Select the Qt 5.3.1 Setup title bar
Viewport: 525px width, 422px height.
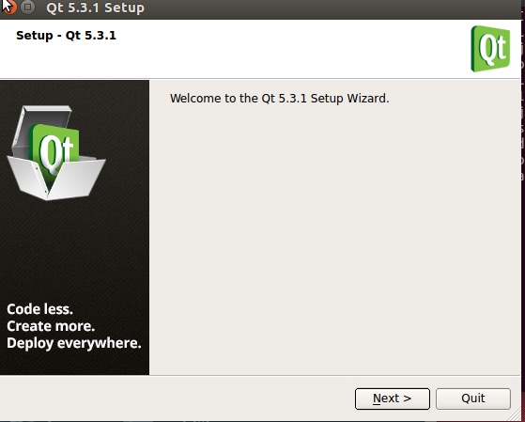[x=261, y=8]
